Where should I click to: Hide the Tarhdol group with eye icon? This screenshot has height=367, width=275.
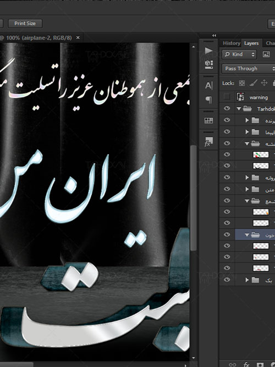(x=227, y=108)
